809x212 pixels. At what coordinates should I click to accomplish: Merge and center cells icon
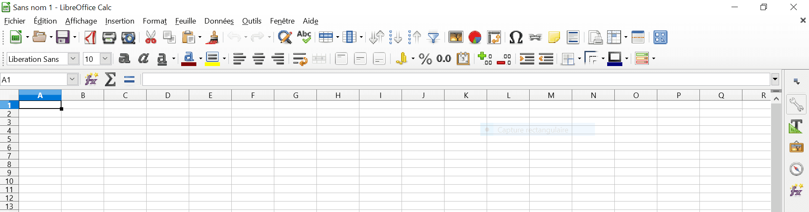point(319,59)
